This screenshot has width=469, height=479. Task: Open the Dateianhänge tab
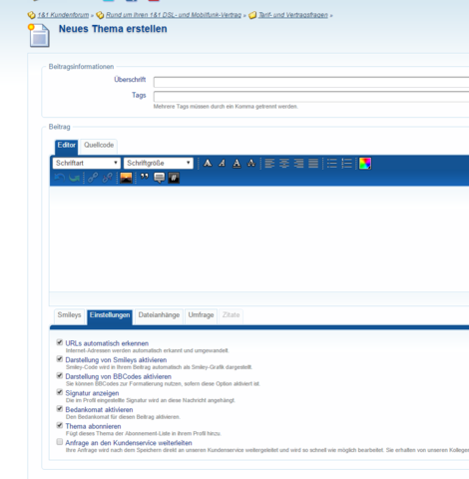click(159, 315)
